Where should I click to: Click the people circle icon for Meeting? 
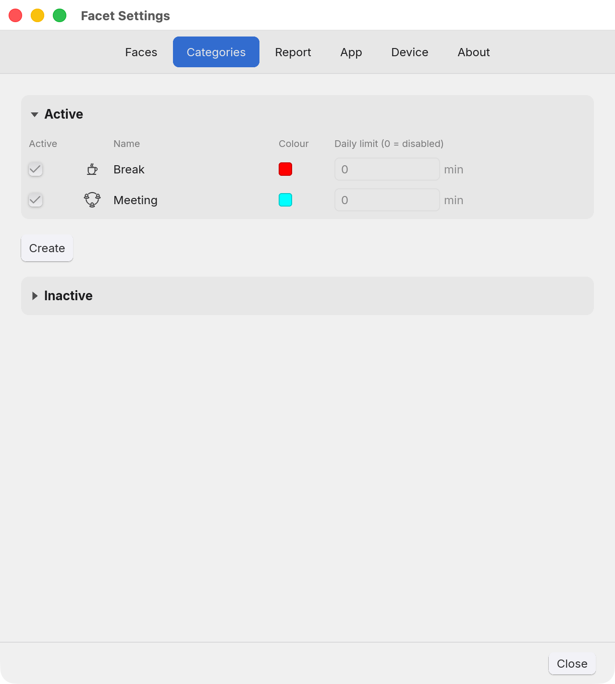click(x=92, y=200)
